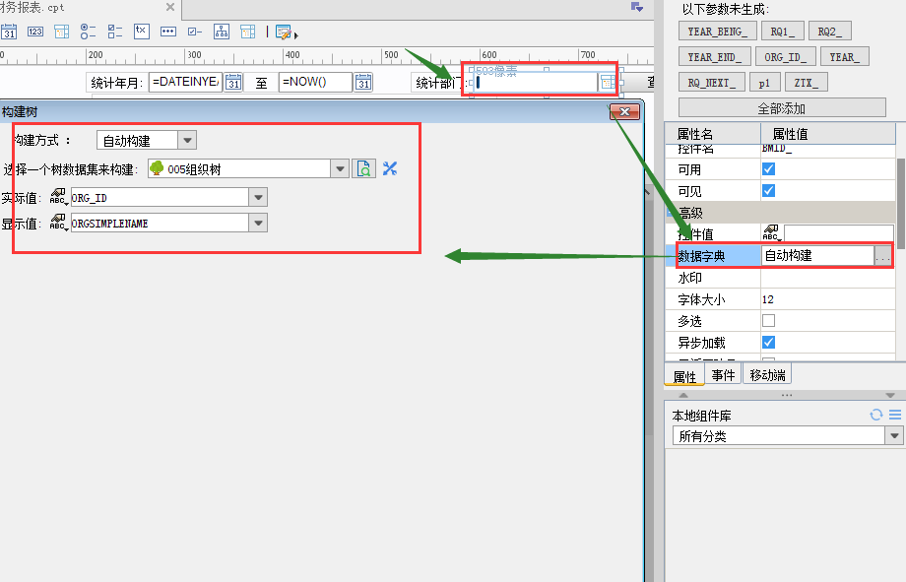Open the 005组织树 dataset dropdown

point(340,168)
